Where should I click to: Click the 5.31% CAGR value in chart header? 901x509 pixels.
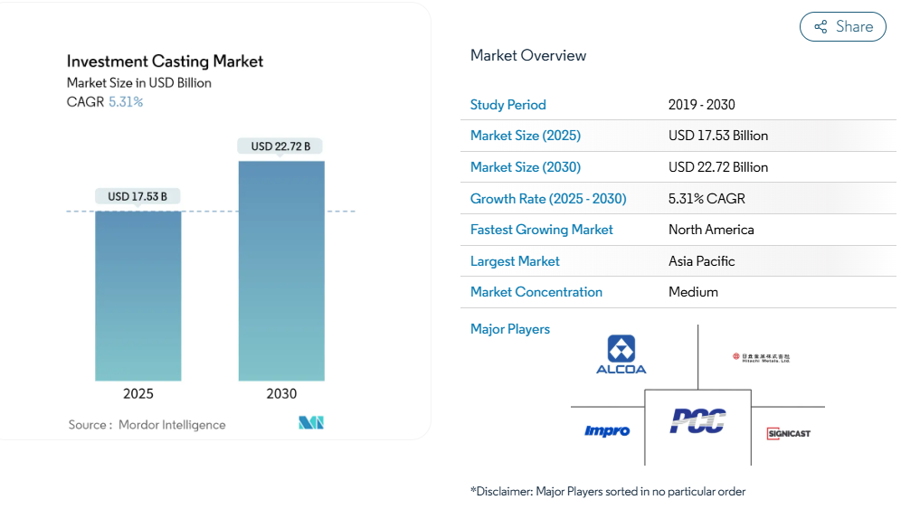click(126, 102)
